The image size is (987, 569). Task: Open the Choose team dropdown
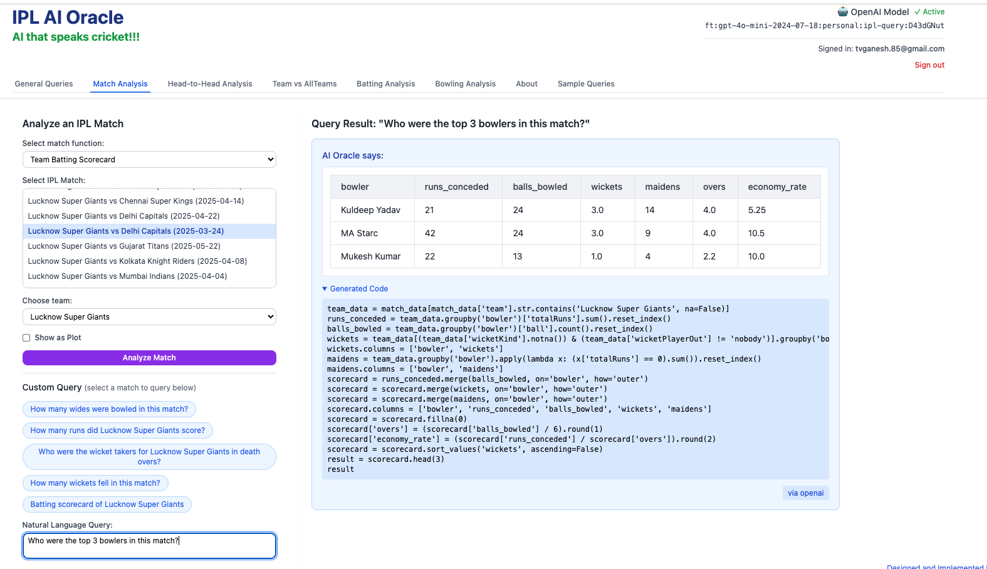149,317
